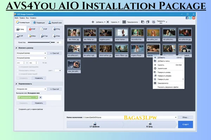211x140 pixels.
Task: Click the 'Повернуть все' toolbar icon
Action: click(x=154, y=22)
